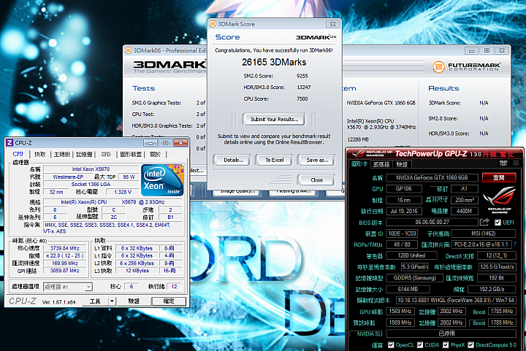Maximize the 3DMark06 Professional window
The width and height of the screenshot is (526, 351).
click(487, 50)
